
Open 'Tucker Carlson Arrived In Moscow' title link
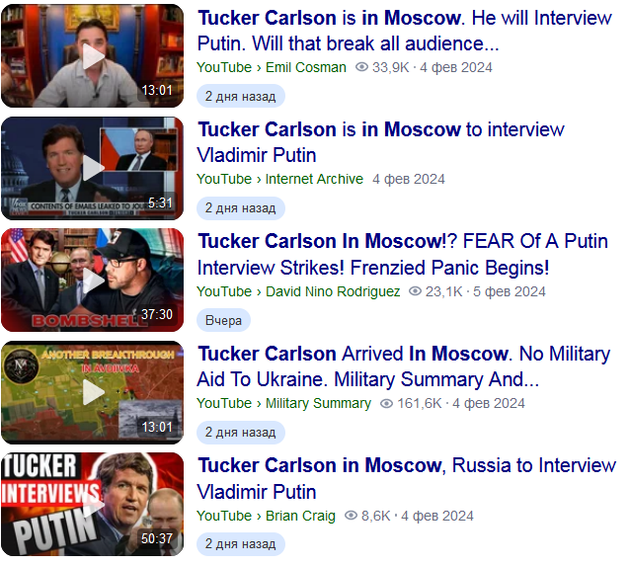tap(404, 366)
